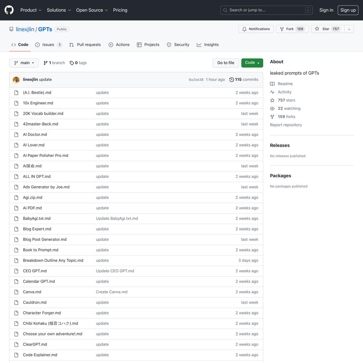Screen dimensions: 363x363
Task: Open the star lists dropdown arrow
Action: [x=349, y=29]
